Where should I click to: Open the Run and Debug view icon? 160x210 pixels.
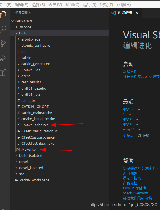pos(3,58)
